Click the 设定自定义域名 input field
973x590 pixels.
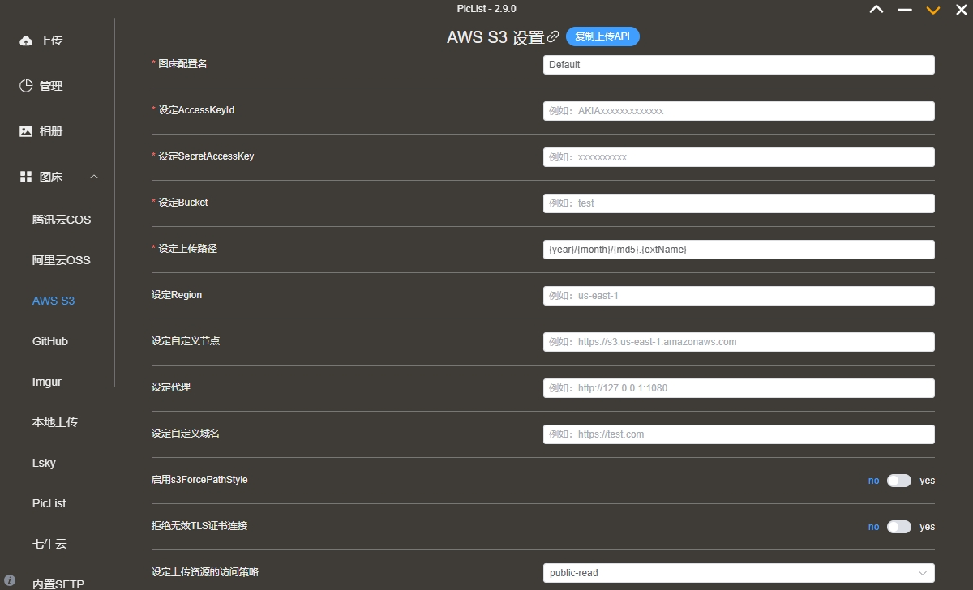(739, 434)
